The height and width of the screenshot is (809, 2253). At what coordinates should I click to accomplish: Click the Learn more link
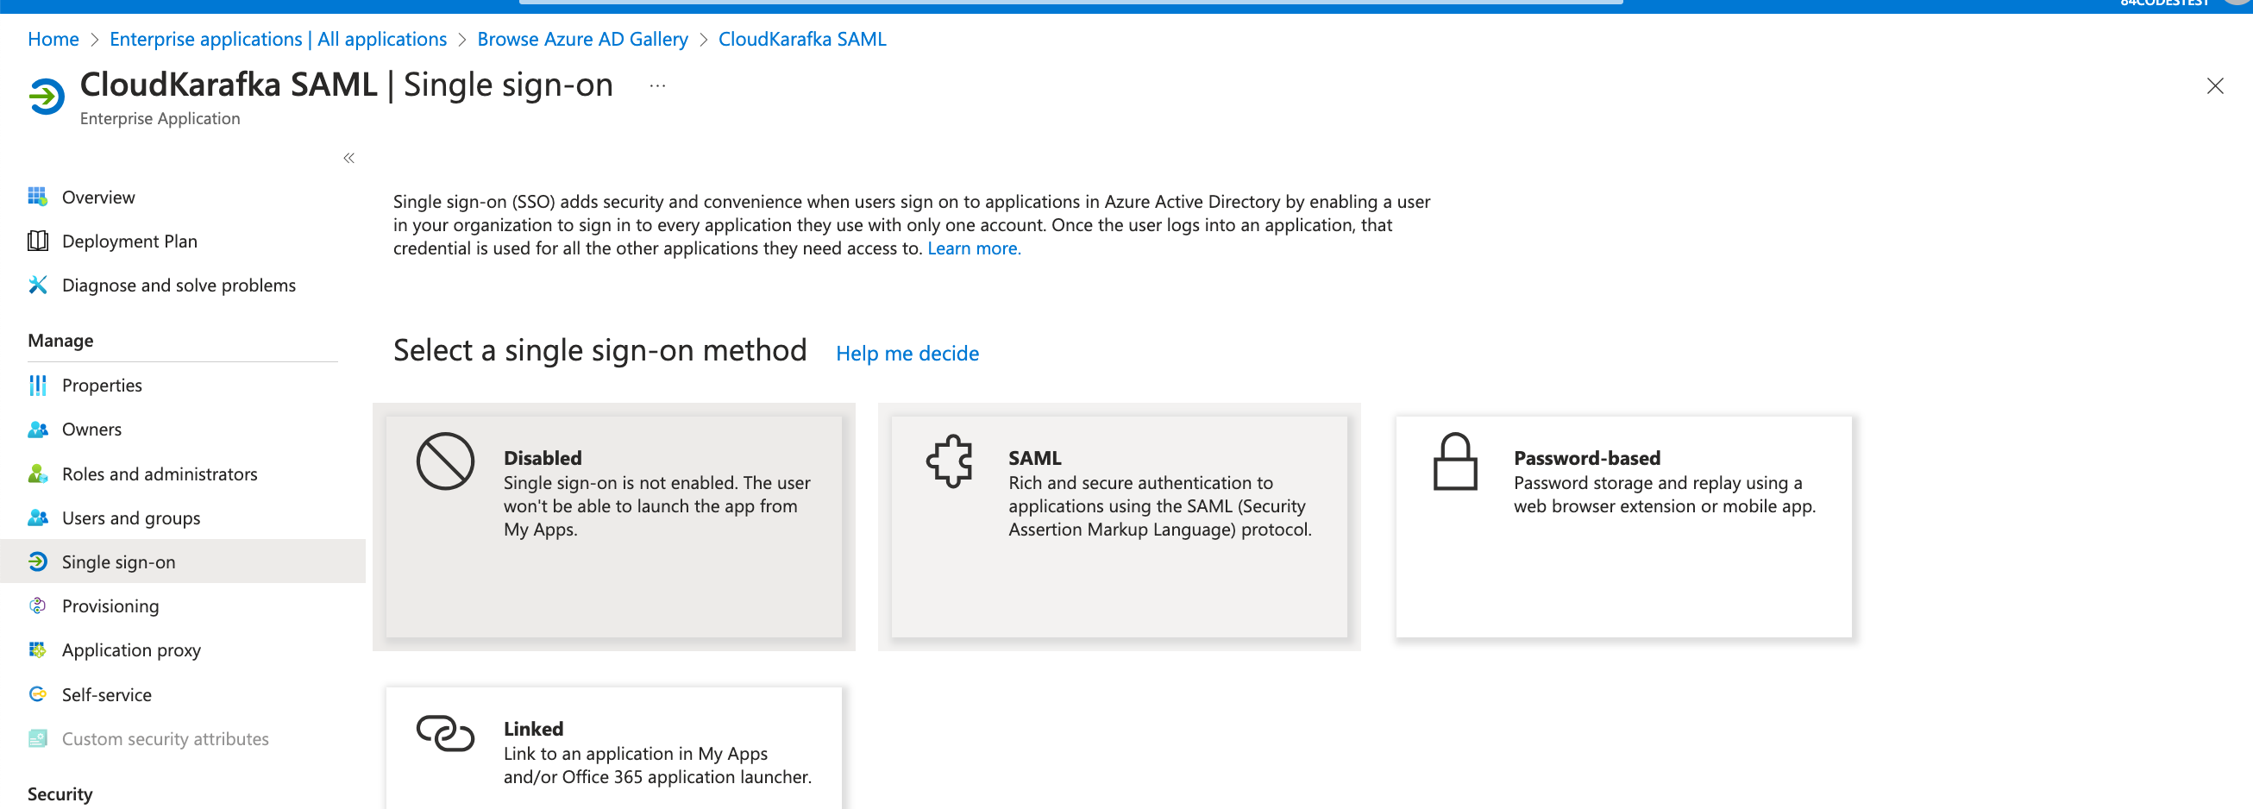[x=974, y=248]
